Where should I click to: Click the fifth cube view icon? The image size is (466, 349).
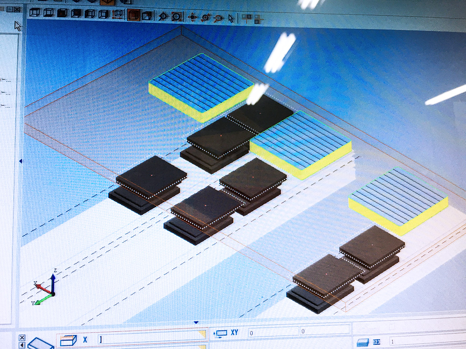click(90, 13)
